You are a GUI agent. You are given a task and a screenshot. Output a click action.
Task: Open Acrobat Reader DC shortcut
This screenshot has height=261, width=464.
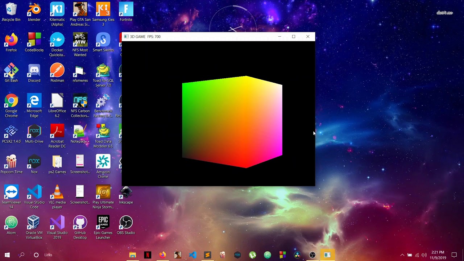[57, 136]
